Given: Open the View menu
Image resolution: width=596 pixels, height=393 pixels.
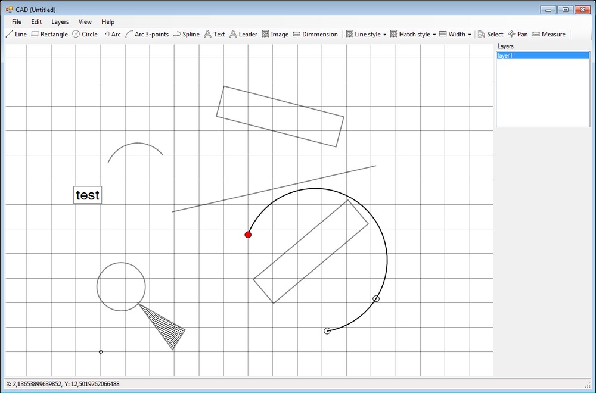Looking at the screenshot, I should coord(85,21).
